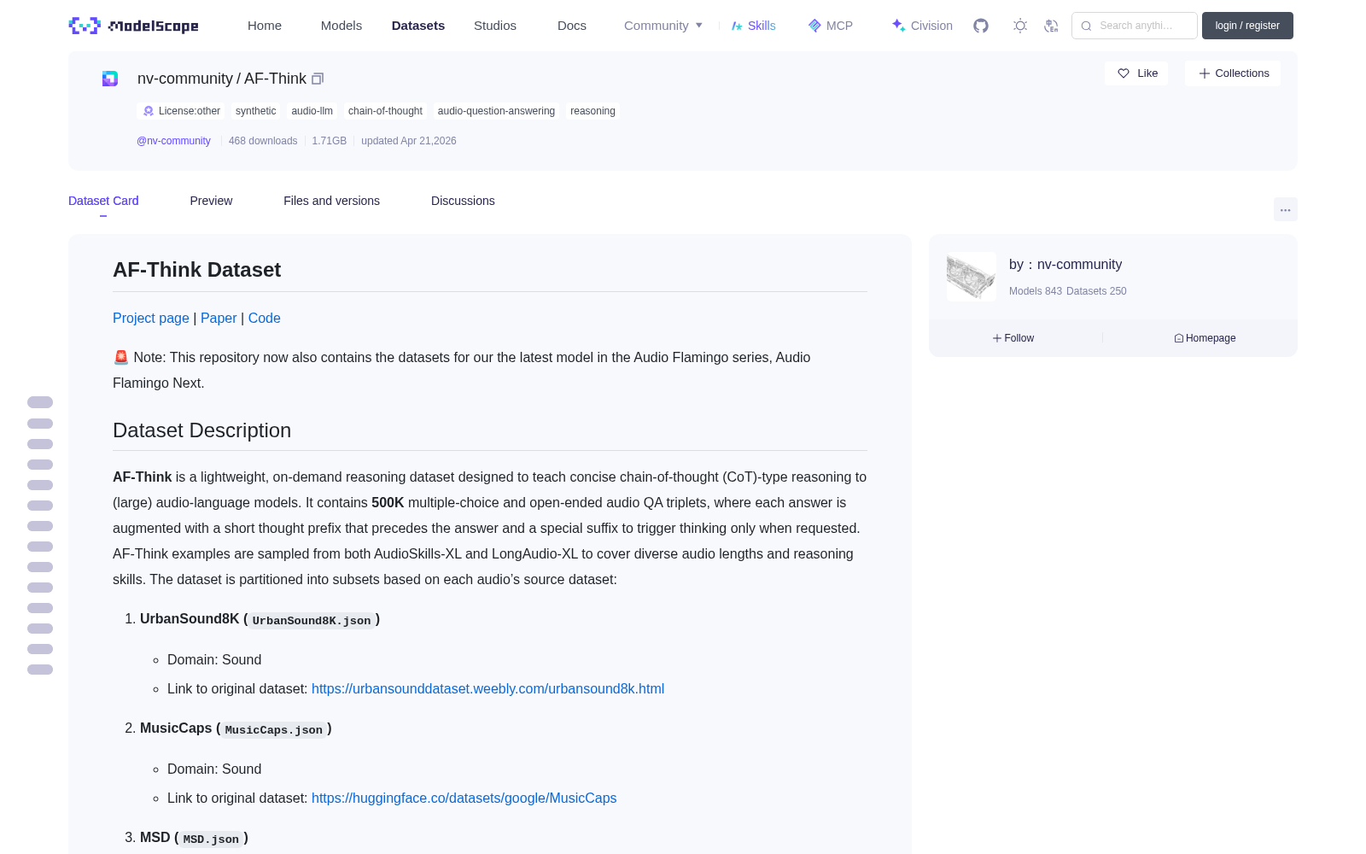Viewport: 1366px width, 854px height.
Task: Click the Dataset Description heading
Action: coord(201,430)
